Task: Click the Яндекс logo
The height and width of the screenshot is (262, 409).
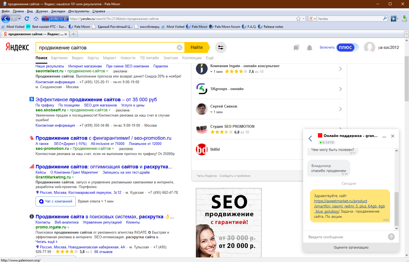Action: pos(18,47)
